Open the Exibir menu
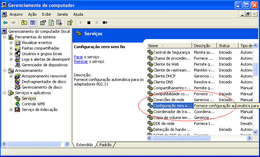This screenshot has height=157, width=260. pyautogui.click(x=47, y=14)
